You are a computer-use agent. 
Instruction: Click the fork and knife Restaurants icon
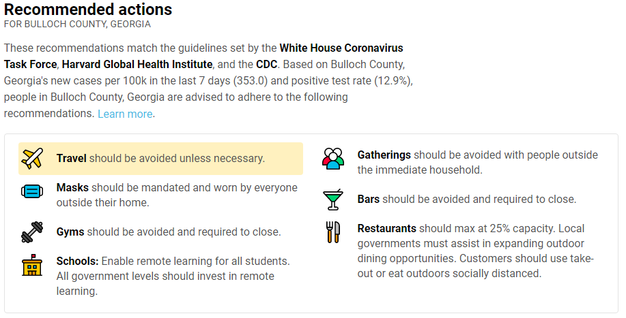tap(332, 232)
